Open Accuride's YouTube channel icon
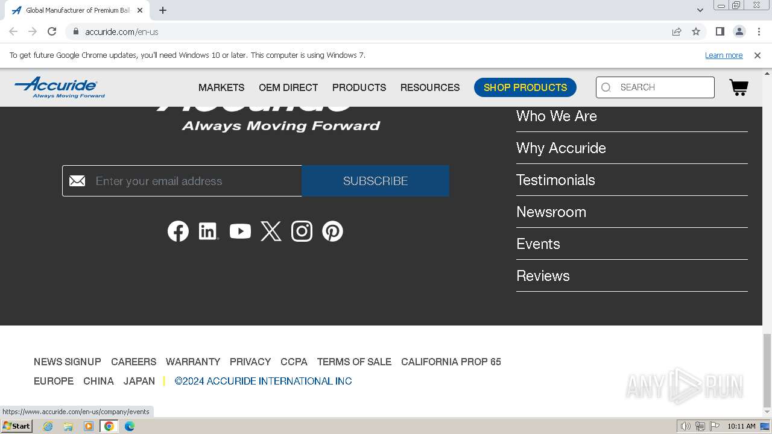 pyautogui.click(x=240, y=231)
